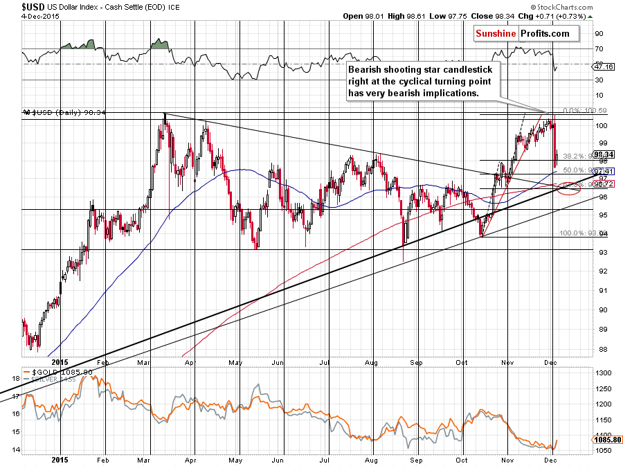Open the StockCharts.com copyright link

[561, 7]
